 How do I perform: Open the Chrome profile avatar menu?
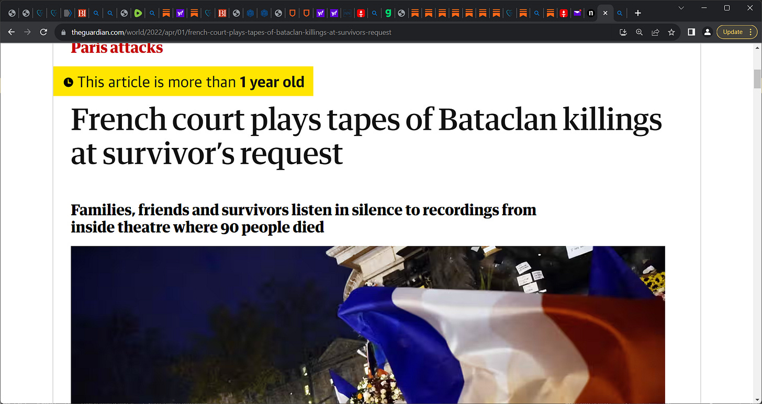[707, 32]
